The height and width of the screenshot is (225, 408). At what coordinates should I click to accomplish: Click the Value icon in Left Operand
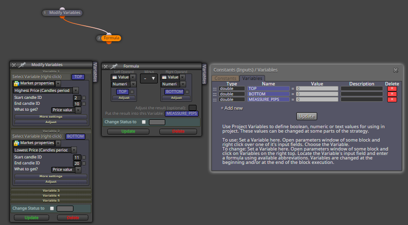(x=115, y=77)
